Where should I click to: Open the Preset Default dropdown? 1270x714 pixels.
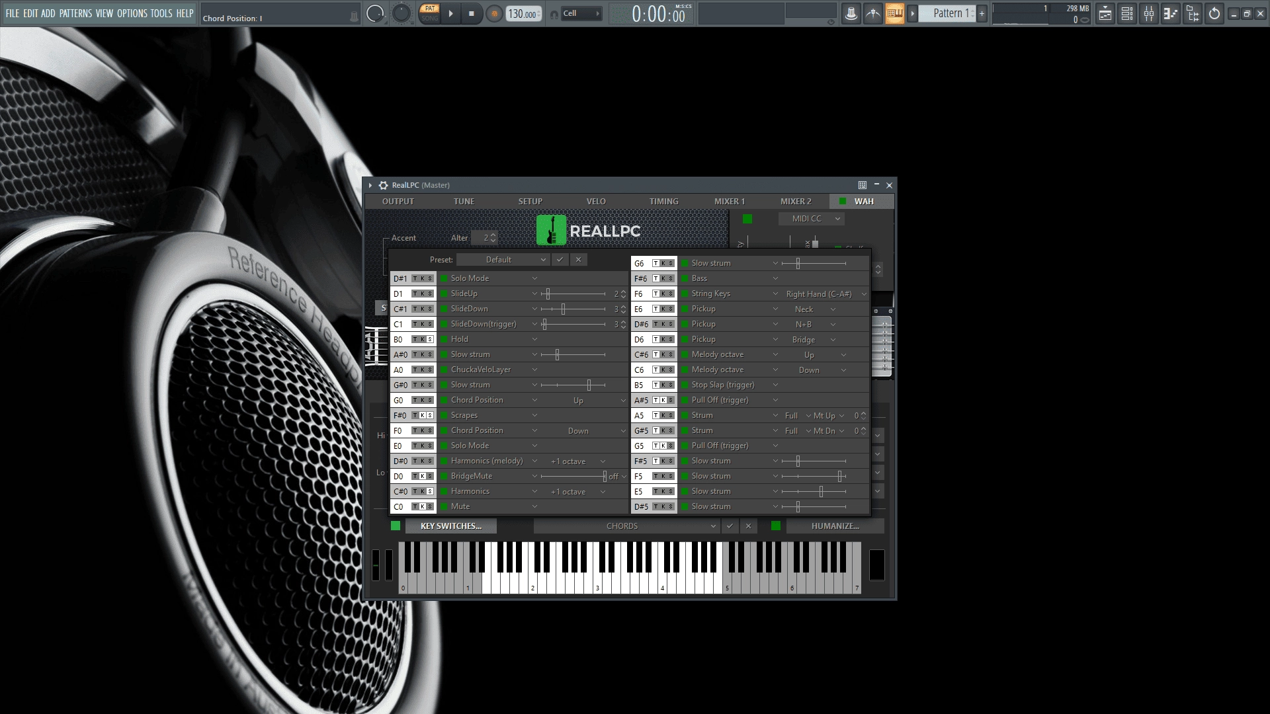[502, 260]
